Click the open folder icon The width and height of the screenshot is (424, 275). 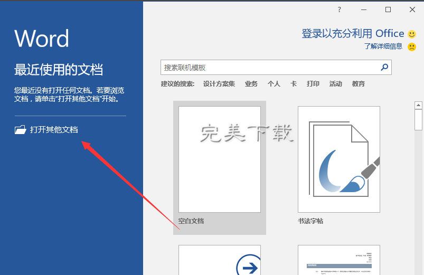pos(20,129)
